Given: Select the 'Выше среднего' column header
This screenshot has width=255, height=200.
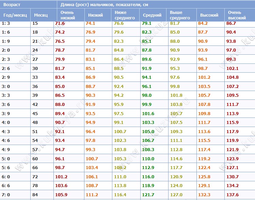Looking at the screenshot, I should pyautogui.click(x=181, y=15).
